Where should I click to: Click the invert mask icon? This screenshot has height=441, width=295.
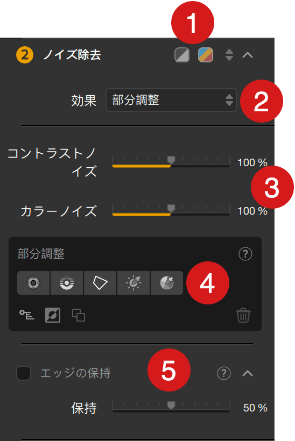(53, 315)
